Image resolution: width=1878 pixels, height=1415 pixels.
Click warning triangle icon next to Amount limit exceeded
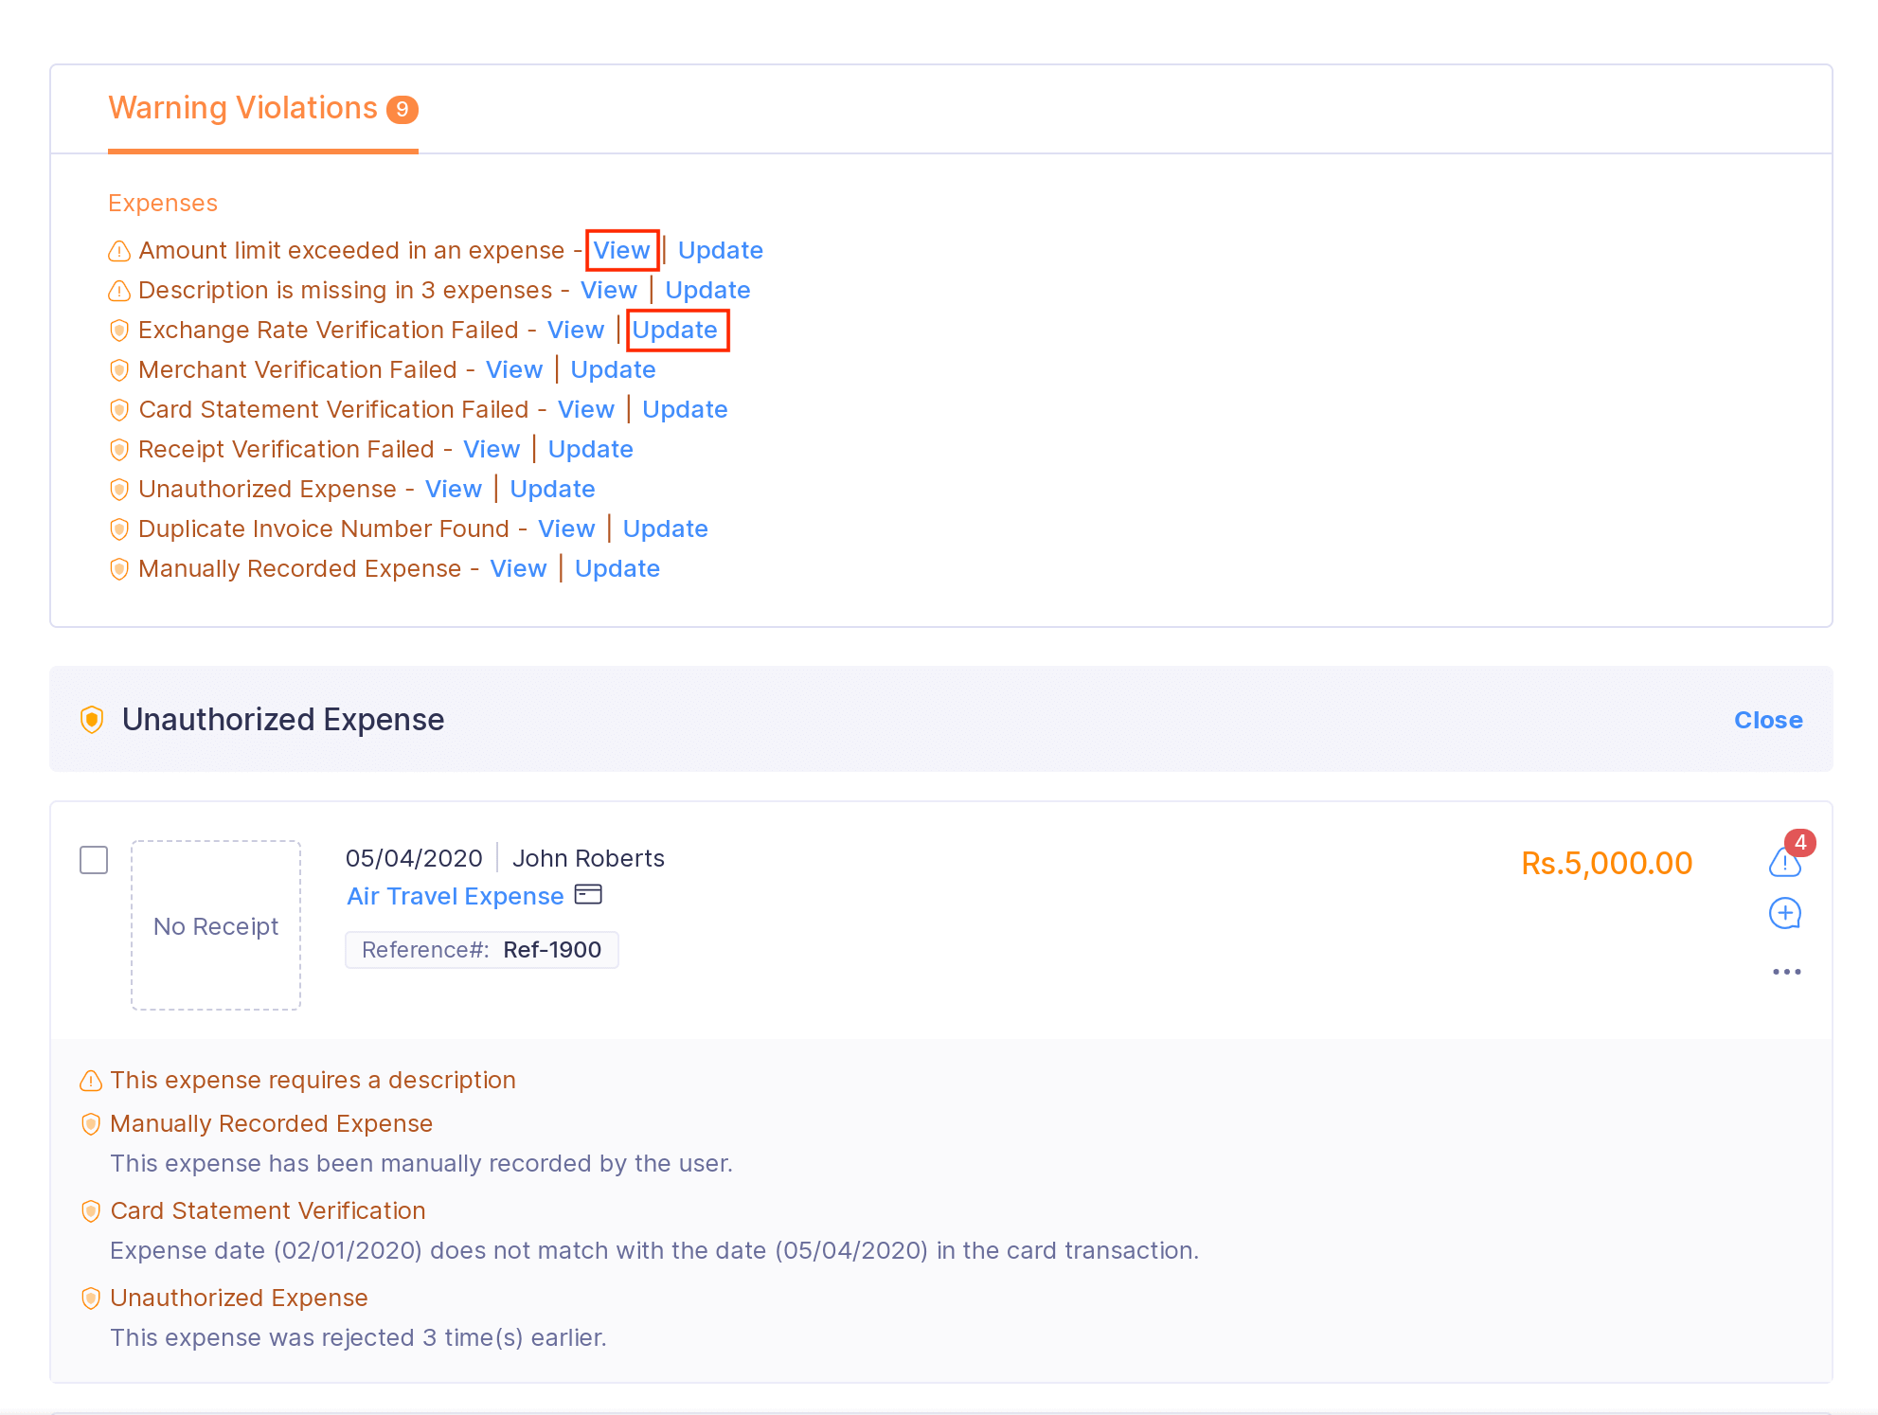tap(119, 251)
